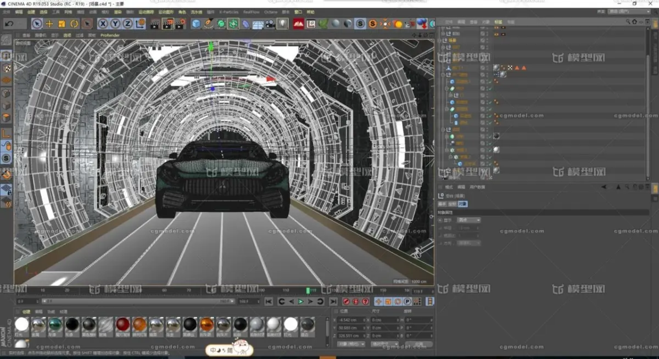659x359 pixels.
Task: Click the green playhead at frame 119
Action: 309,290
